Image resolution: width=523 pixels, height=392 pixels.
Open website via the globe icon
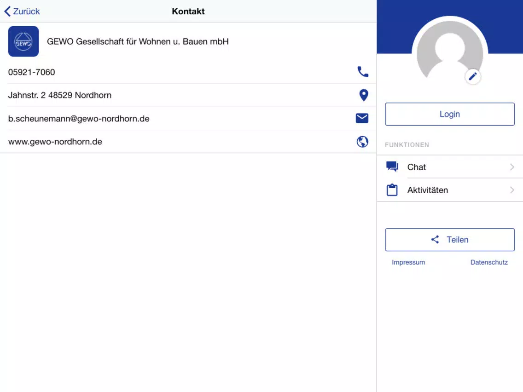[x=362, y=142]
